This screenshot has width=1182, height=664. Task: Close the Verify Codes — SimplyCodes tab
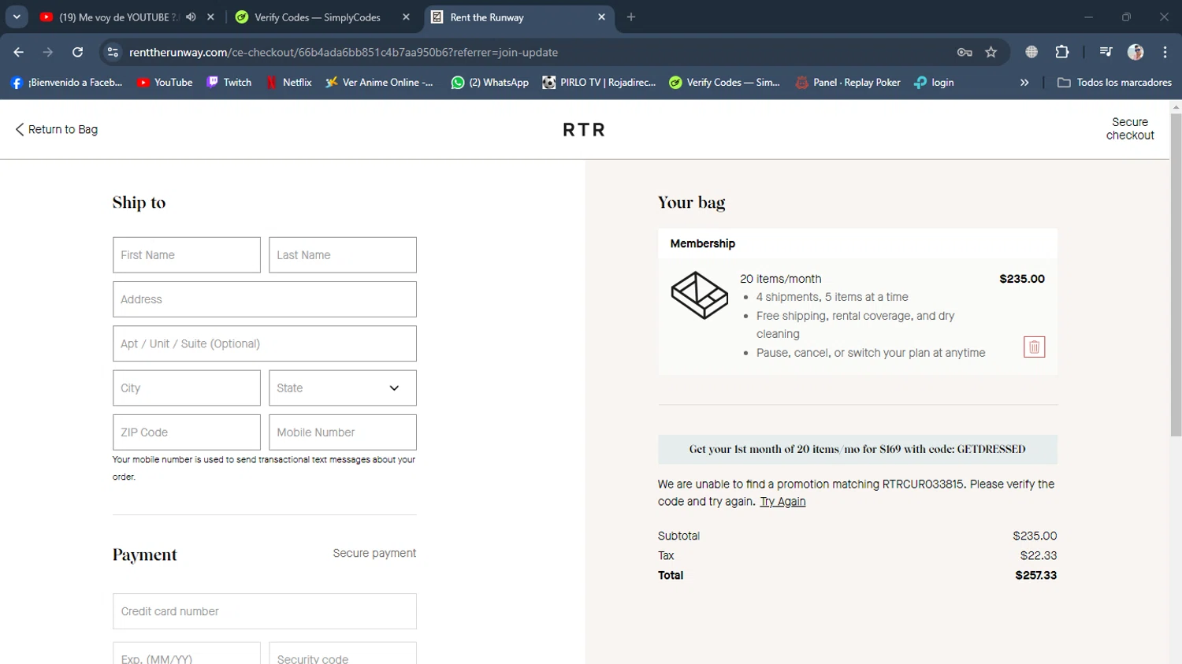click(406, 17)
